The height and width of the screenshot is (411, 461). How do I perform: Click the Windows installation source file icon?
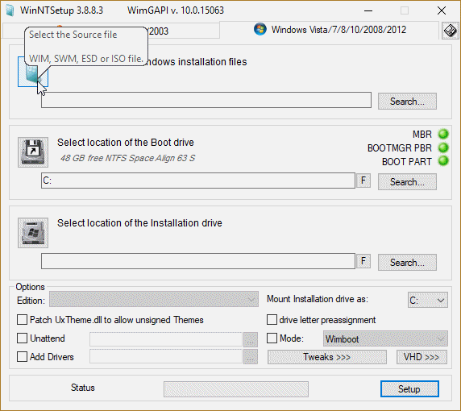pyautogui.click(x=32, y=72)
